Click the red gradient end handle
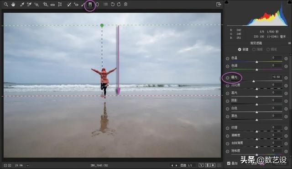Screen dimensions: 292x169 point(102,96)
